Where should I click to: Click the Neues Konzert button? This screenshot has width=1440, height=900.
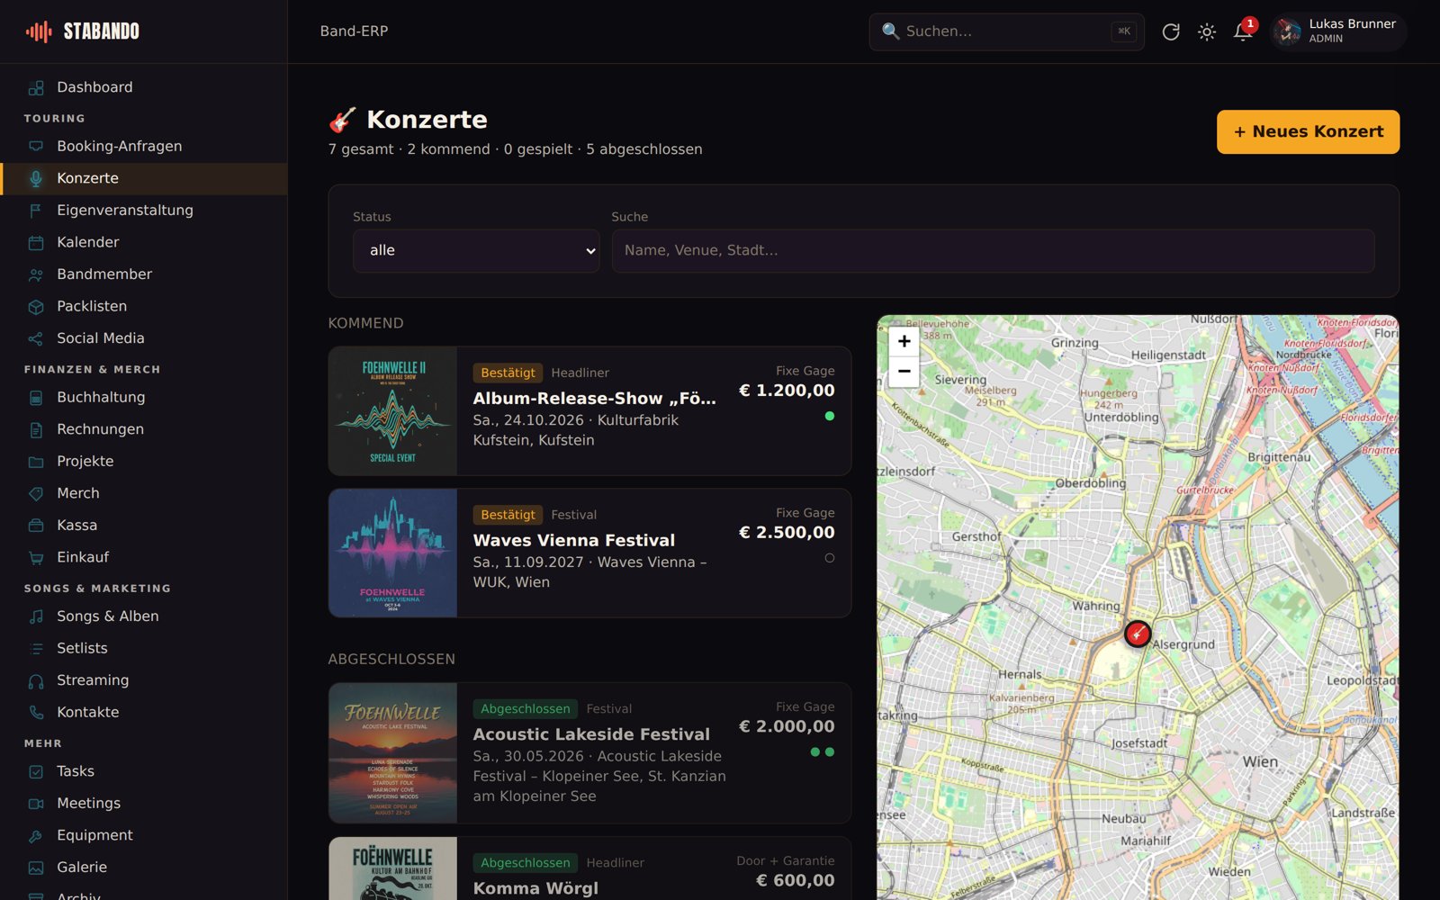1308,131
